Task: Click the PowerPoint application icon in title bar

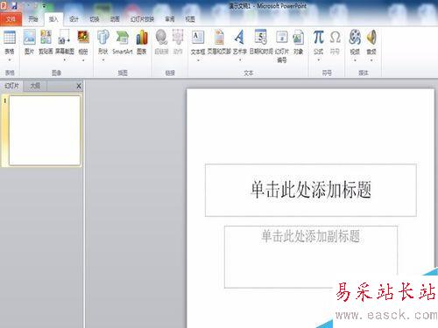Action: point(4,5)
